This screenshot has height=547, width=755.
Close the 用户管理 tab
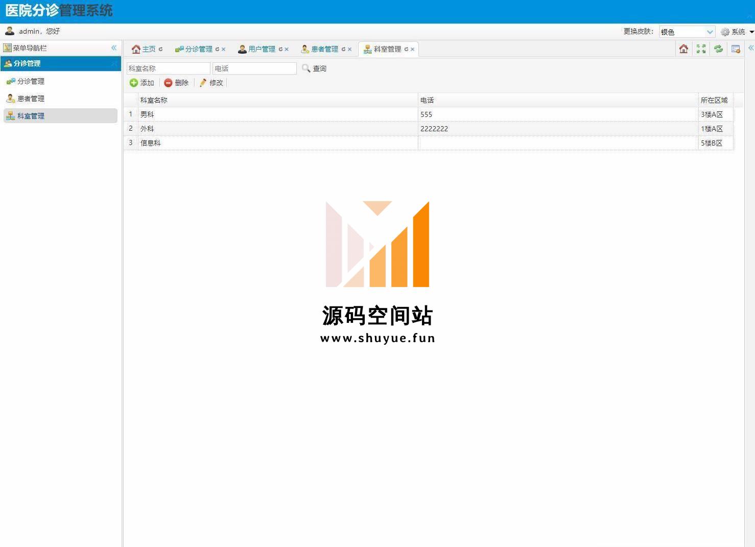pos(287,49)
